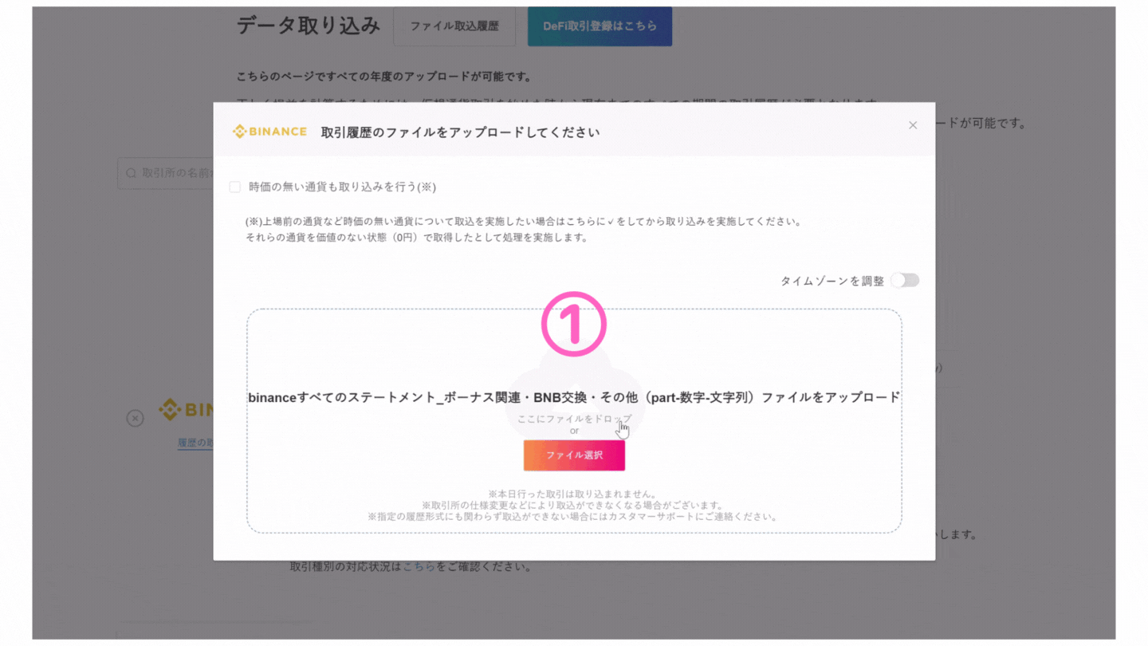
Task: Click the Binance logo in dialog header
Action: coord(269,132)
